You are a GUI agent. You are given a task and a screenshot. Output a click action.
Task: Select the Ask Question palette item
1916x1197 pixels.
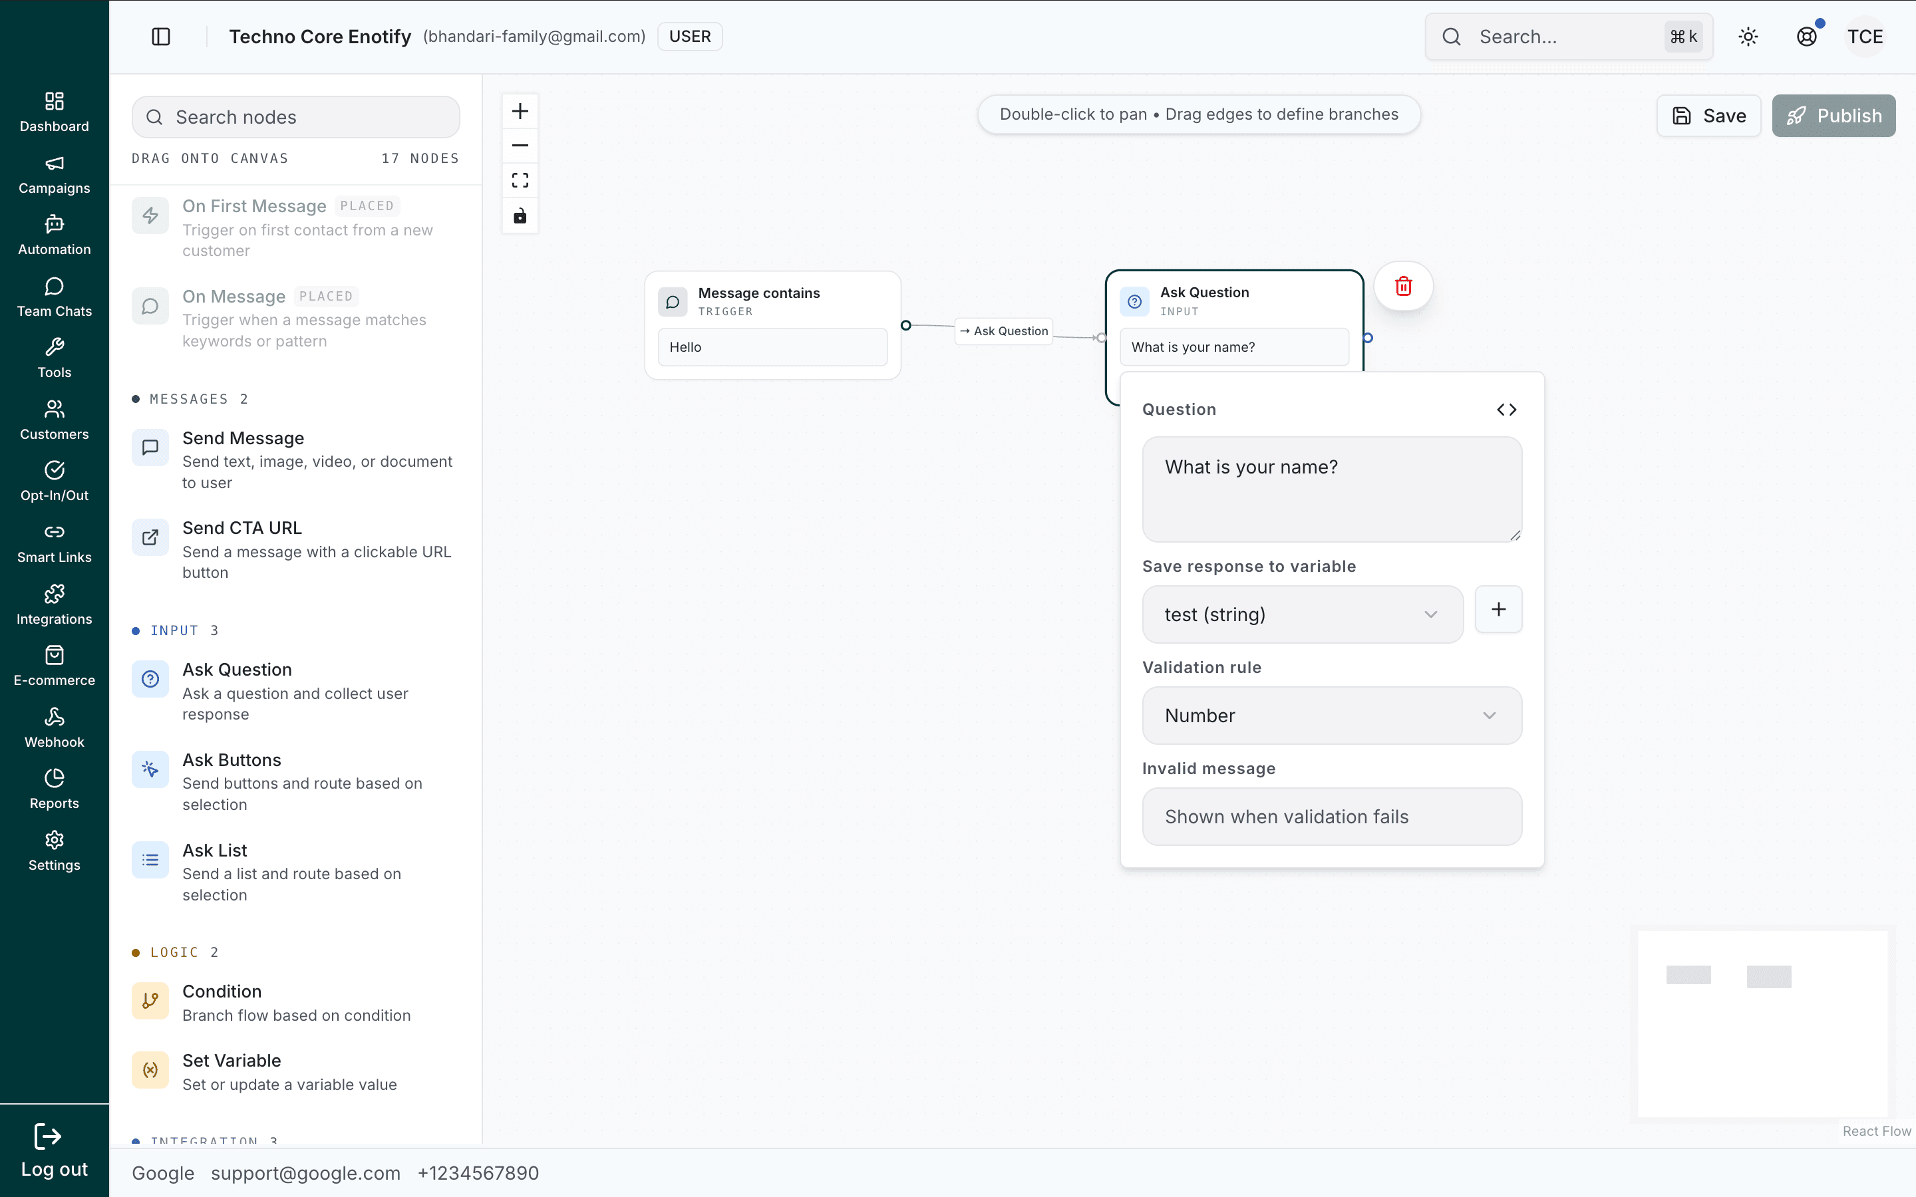click(295, 691)
